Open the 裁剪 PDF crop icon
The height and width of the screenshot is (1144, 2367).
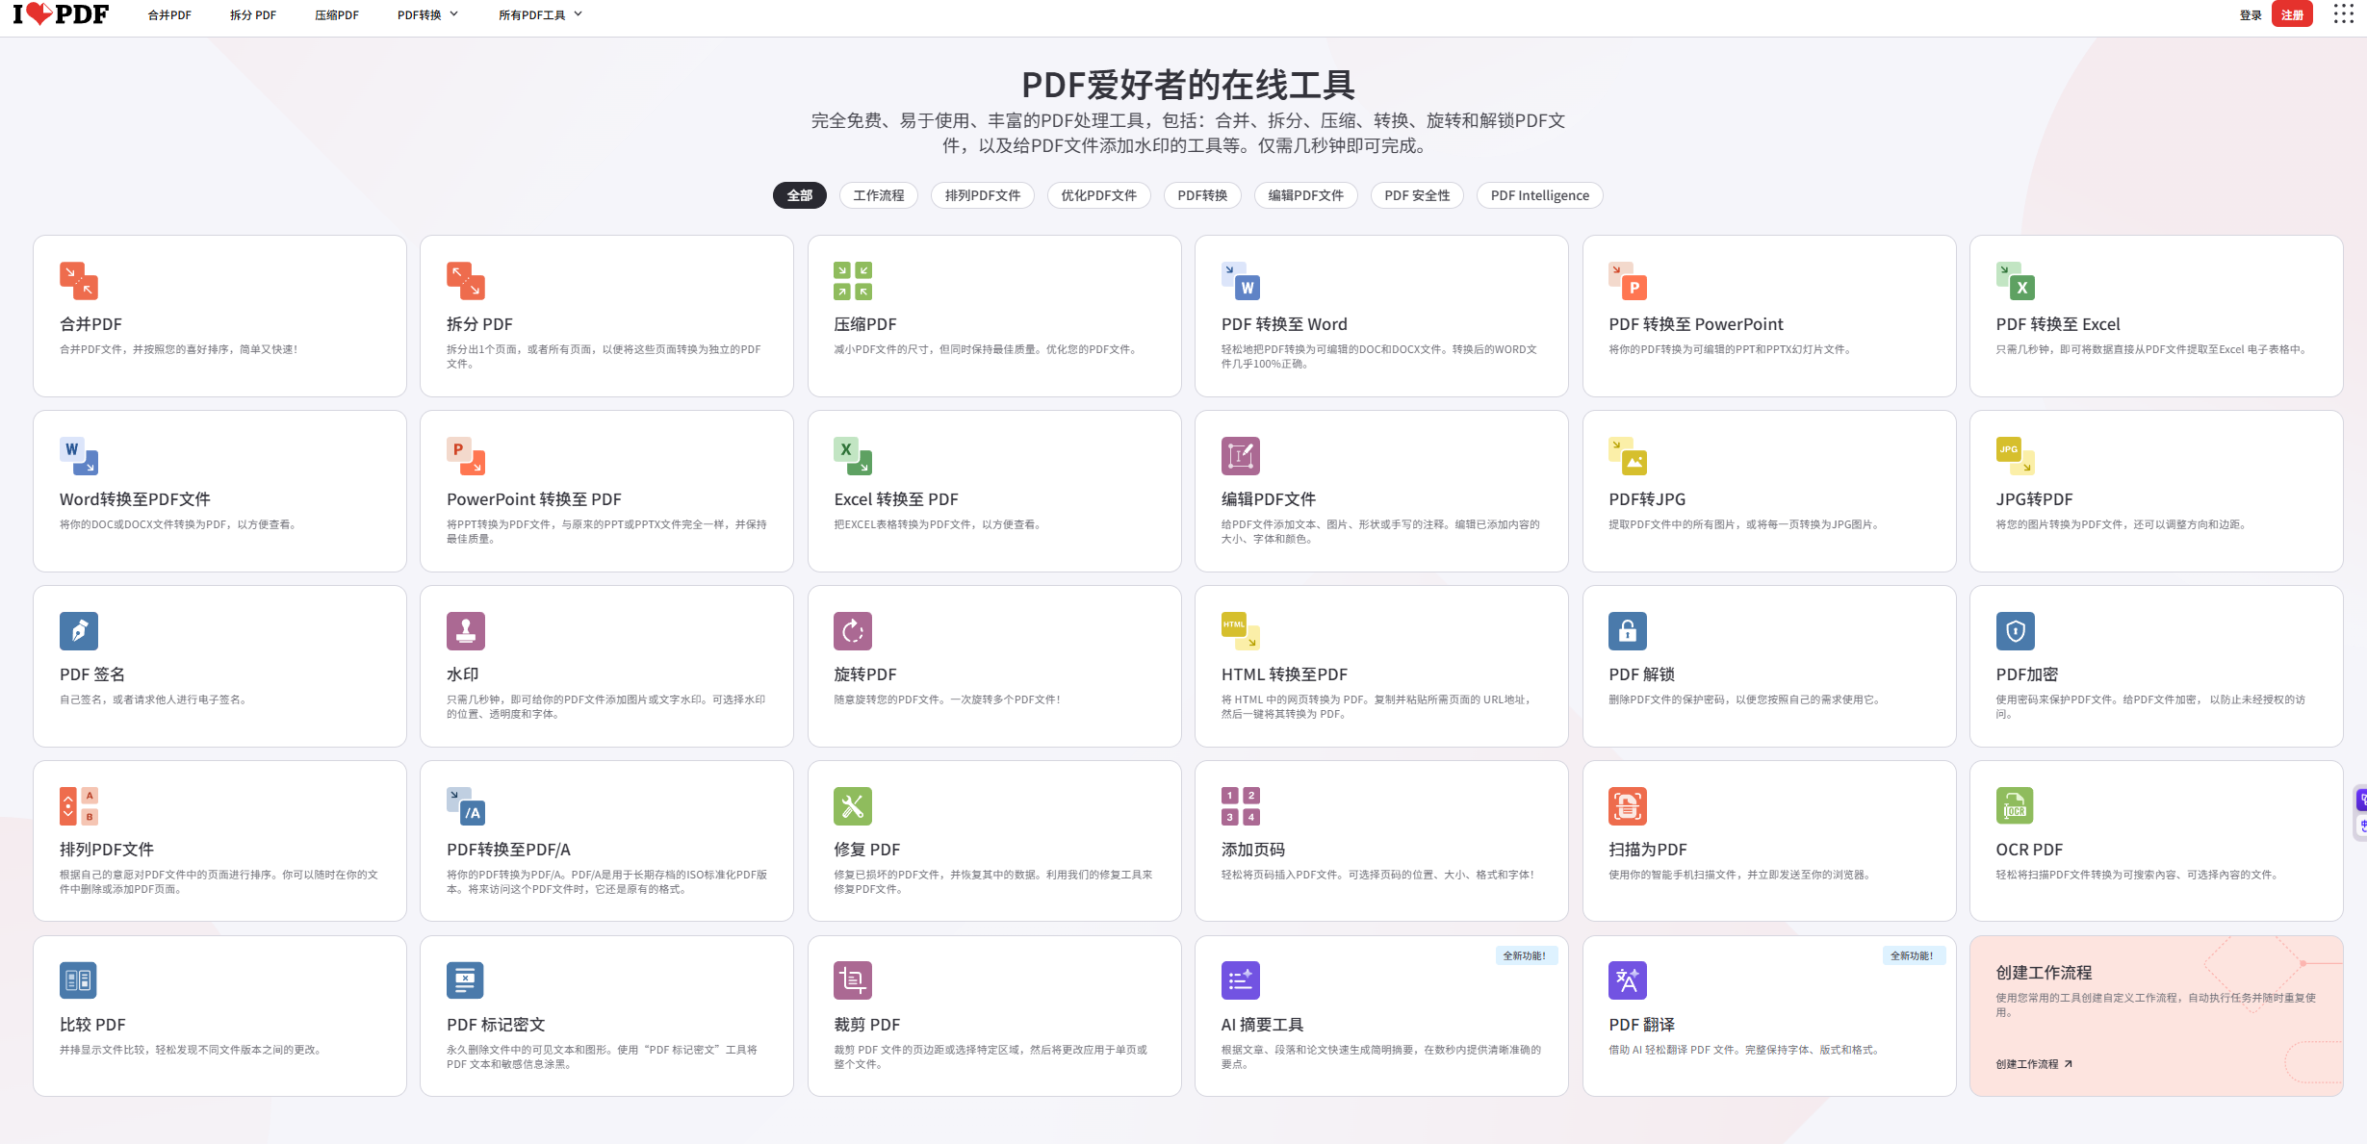click(853, 980)
